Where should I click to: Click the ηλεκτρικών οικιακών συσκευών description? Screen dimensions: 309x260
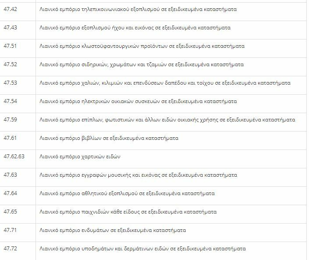click(x=138, y=101)
